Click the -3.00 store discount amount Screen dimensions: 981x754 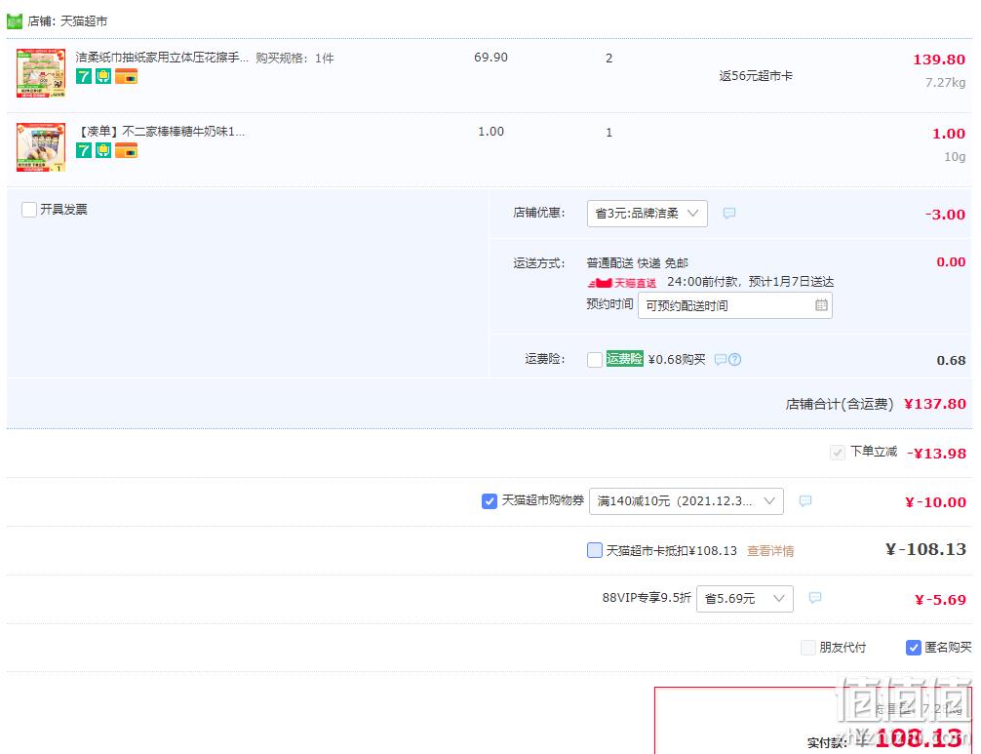(x=945, y=214)
